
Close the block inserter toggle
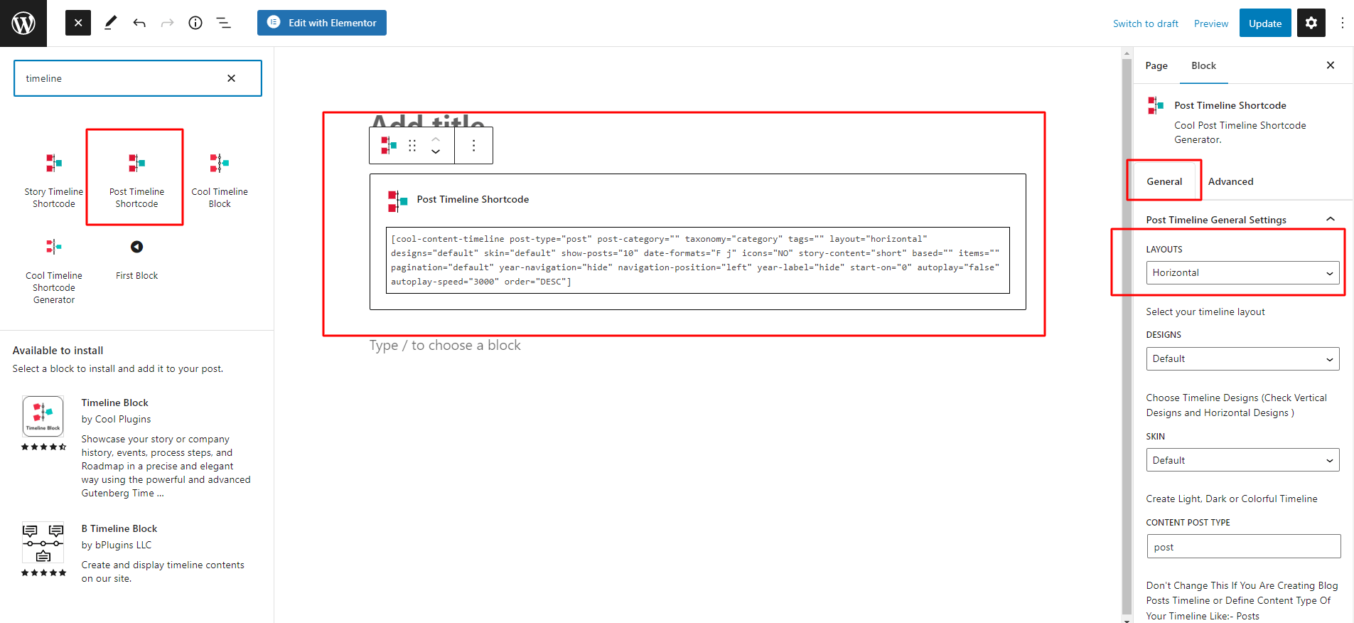(78, 23)
